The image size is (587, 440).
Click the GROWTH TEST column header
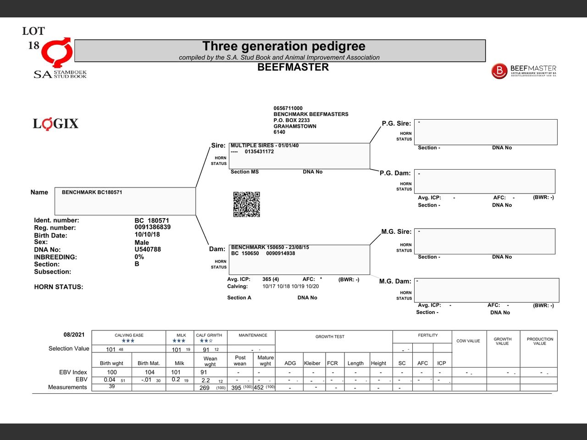click(330, 337)
